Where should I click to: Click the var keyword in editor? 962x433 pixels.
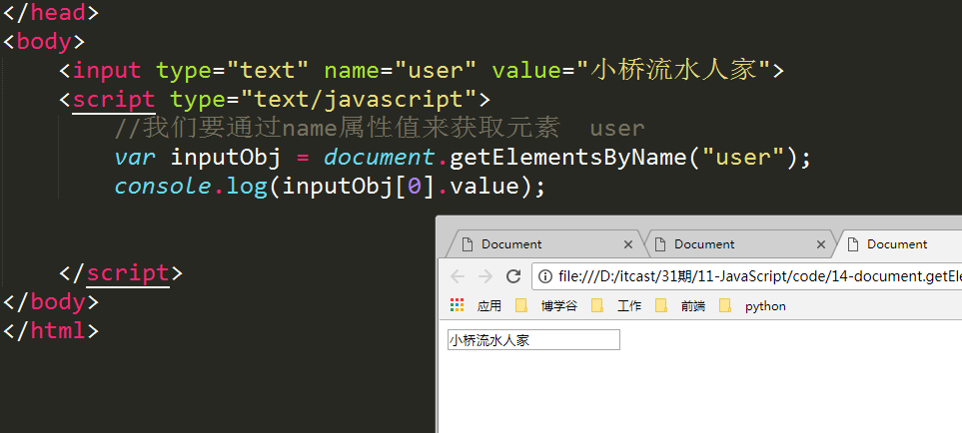[x=135, y=158]
